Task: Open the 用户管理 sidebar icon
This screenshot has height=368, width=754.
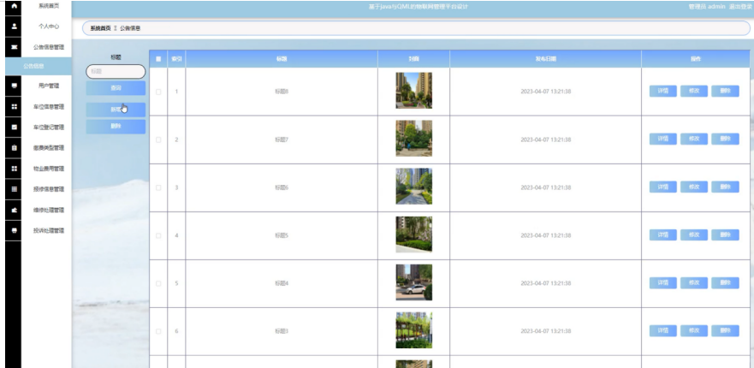Action: (14, 86)
